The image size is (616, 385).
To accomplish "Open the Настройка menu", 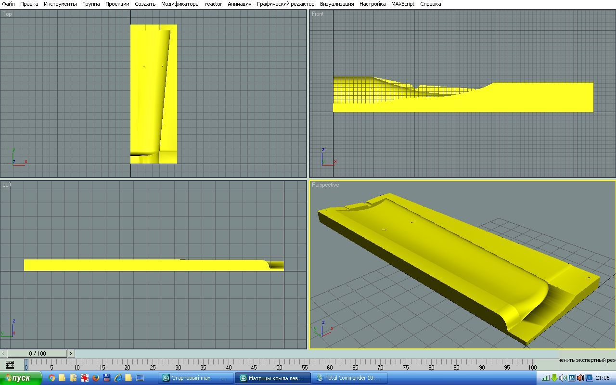I will point(372,4).
